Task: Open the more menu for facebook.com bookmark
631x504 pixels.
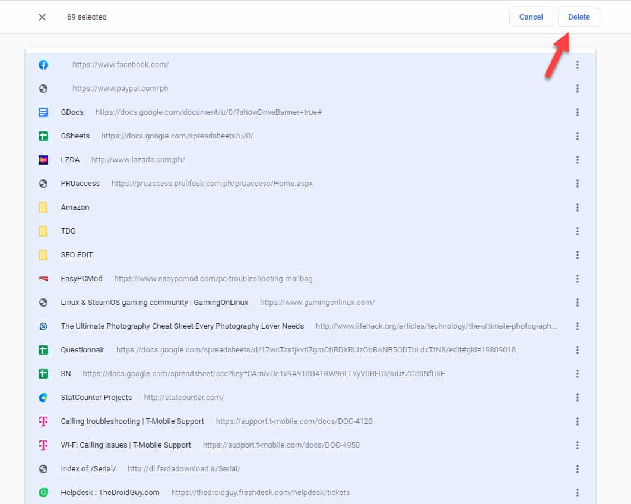Action: click(577, 65)
